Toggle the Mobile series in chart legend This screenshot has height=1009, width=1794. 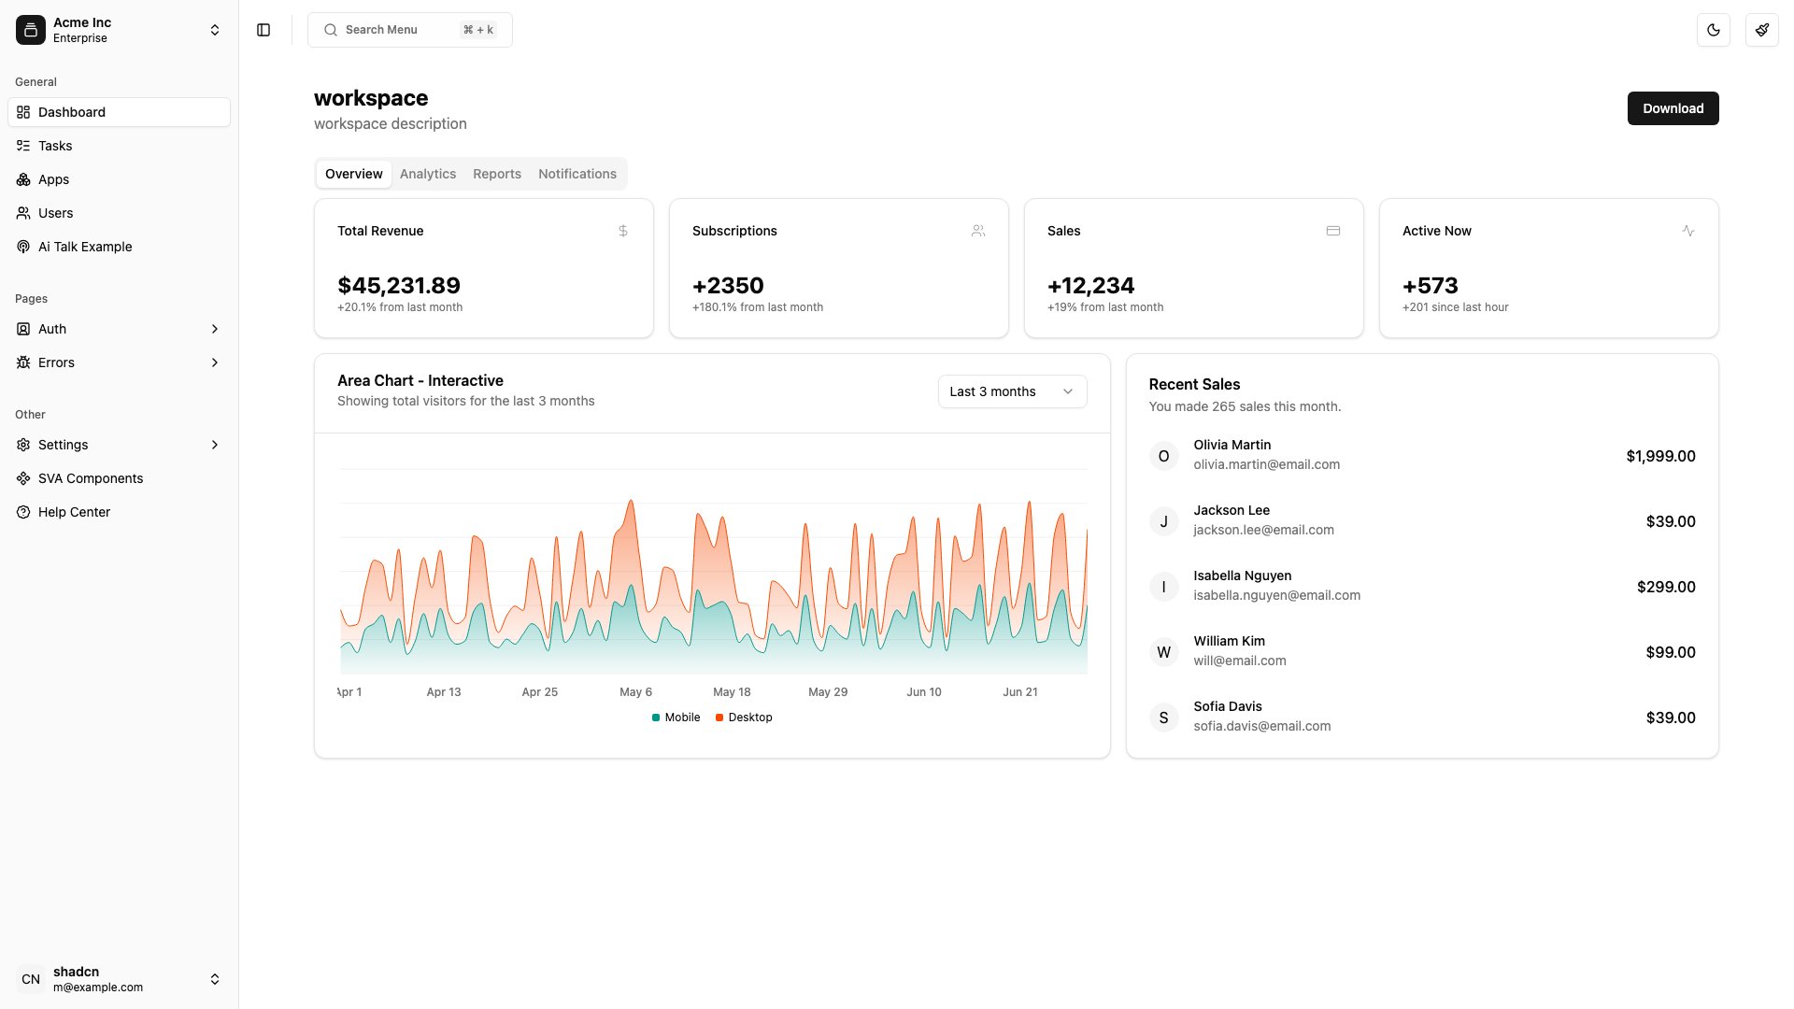tap(675, 718)
